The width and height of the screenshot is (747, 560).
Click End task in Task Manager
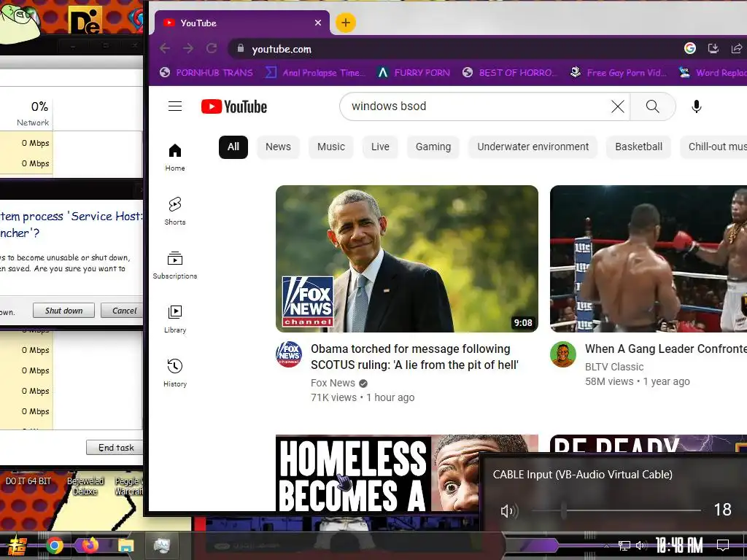[x=115, y=448]
